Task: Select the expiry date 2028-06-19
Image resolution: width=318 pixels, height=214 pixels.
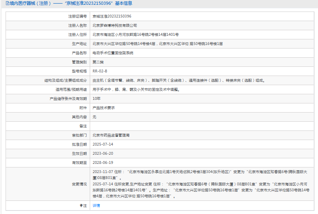Action: click(x=103, y=163)
